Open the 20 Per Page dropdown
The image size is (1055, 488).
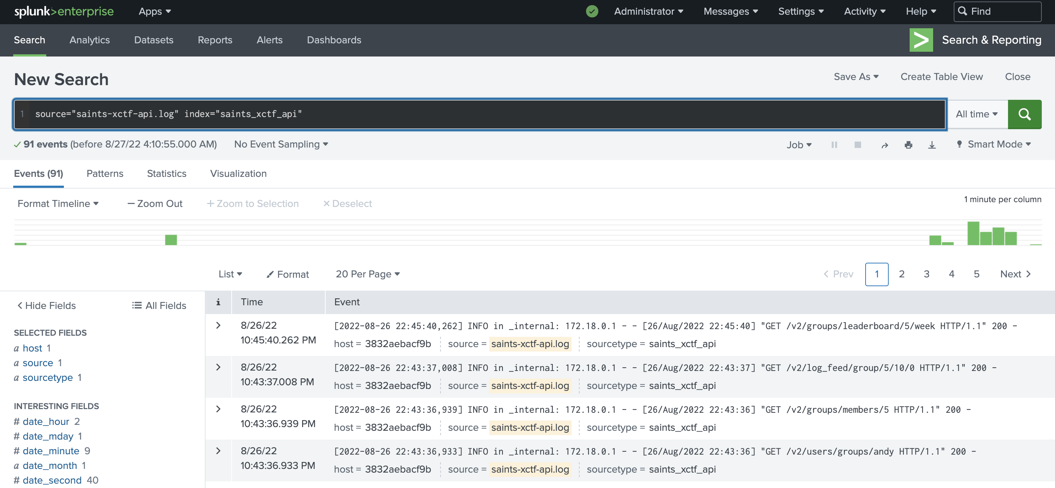point(368,274)
